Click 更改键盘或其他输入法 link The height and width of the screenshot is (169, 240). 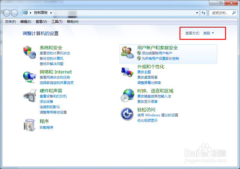pos(154,96)
